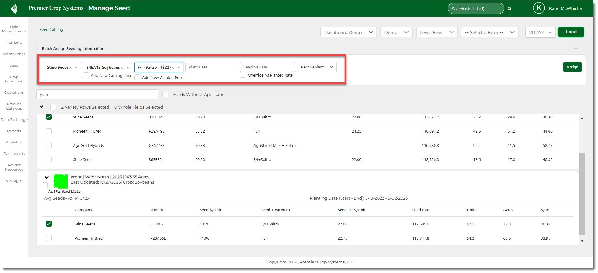Clear the 2024 year selection
The height and width of the screenshot is (273, 598).
[x=543, y=33]
